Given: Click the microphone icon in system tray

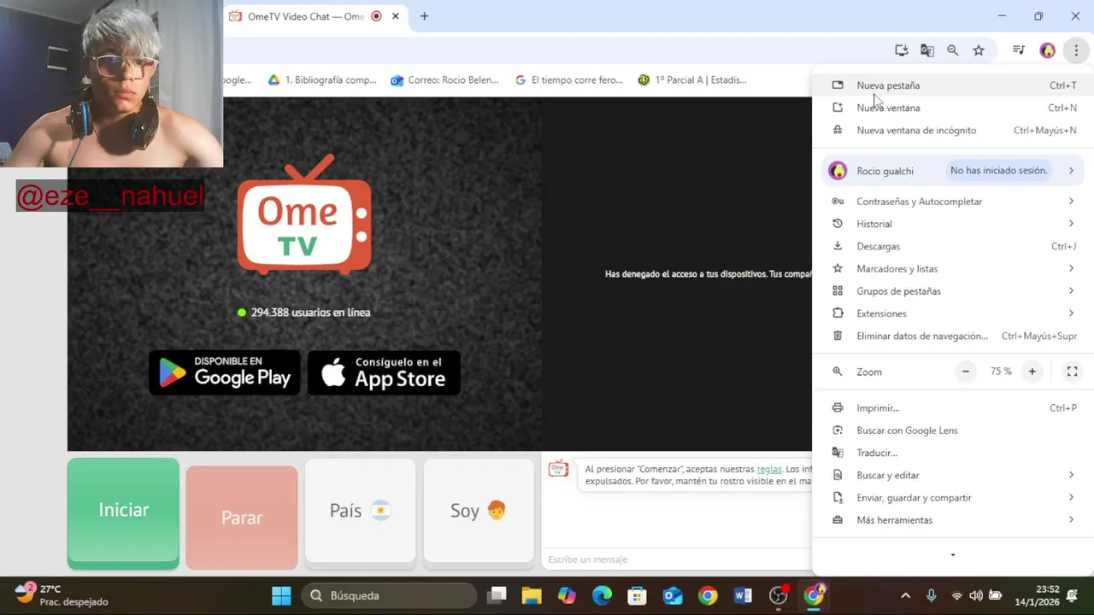Looking at the screenshot, I should pos(932,595).
